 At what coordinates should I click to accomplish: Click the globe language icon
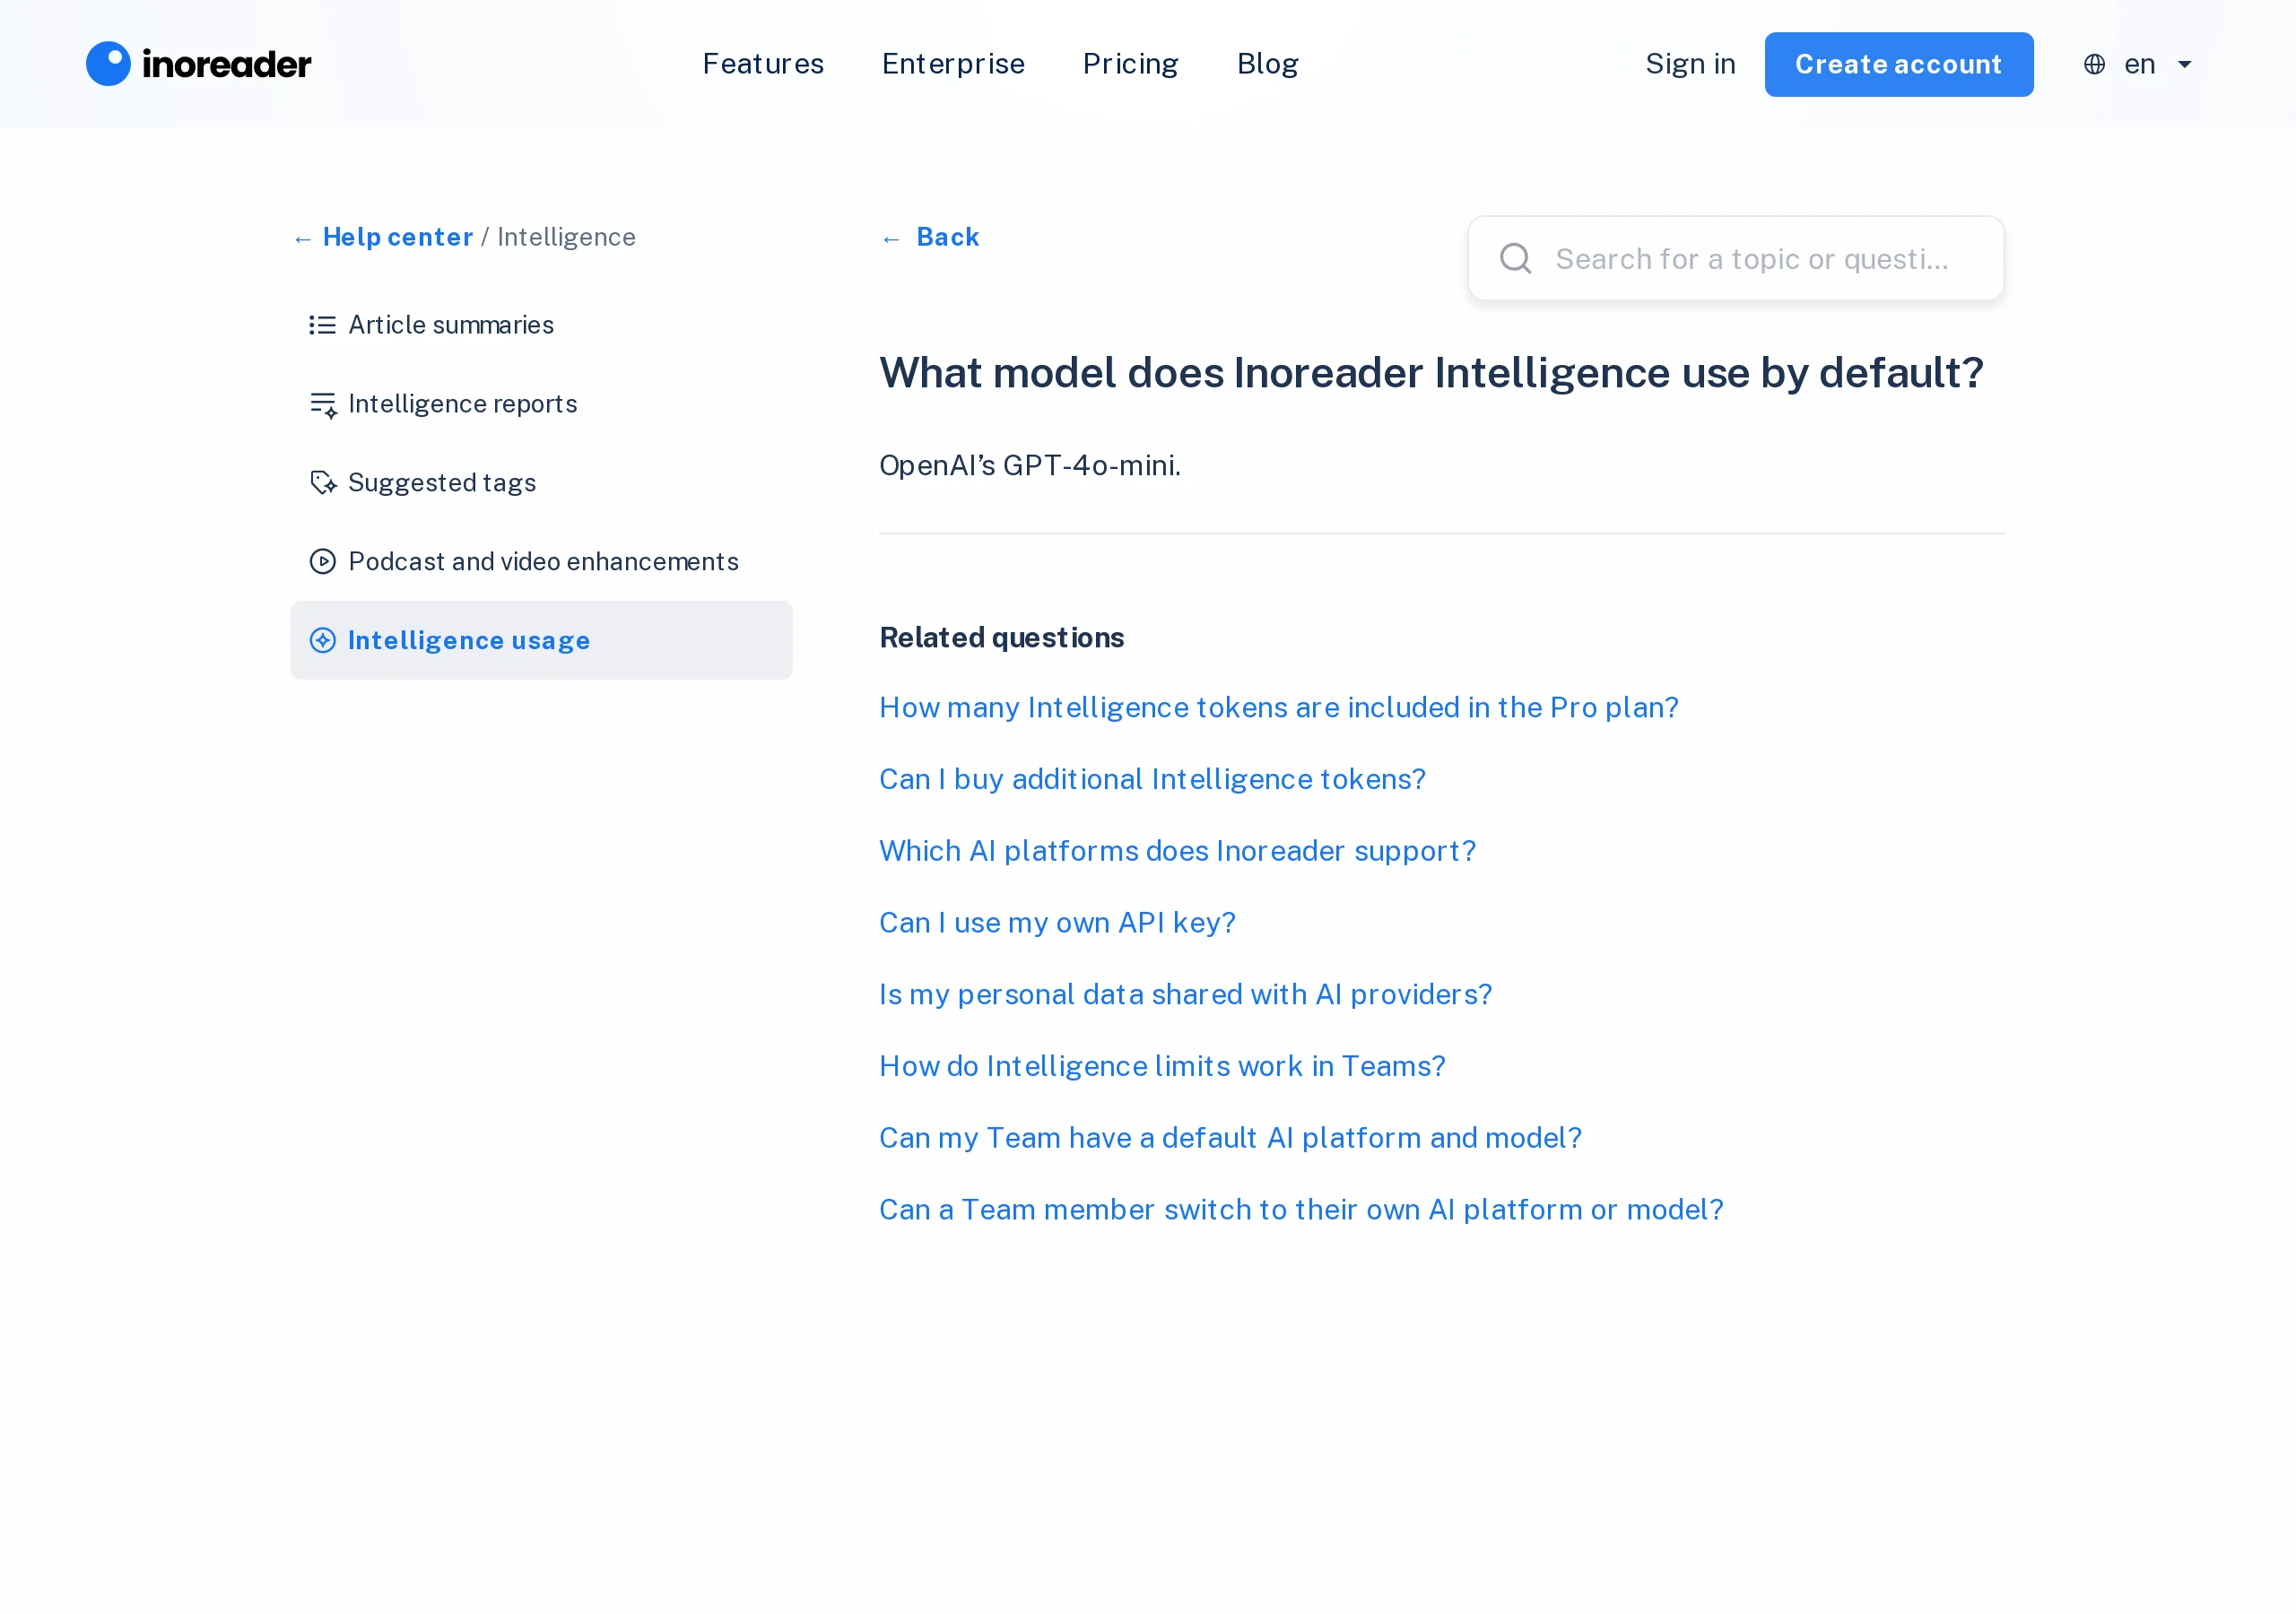2094,64
